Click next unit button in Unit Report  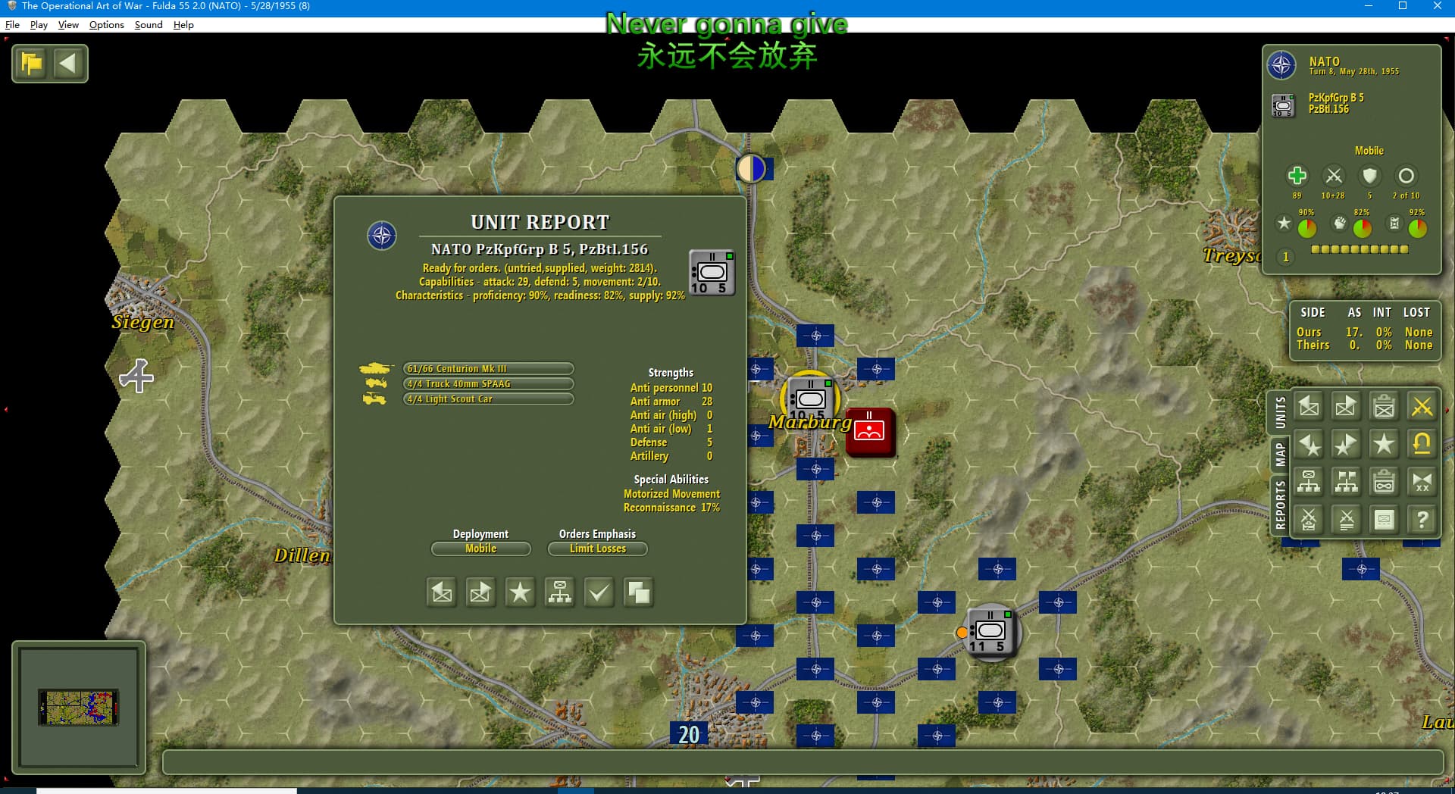480,592
